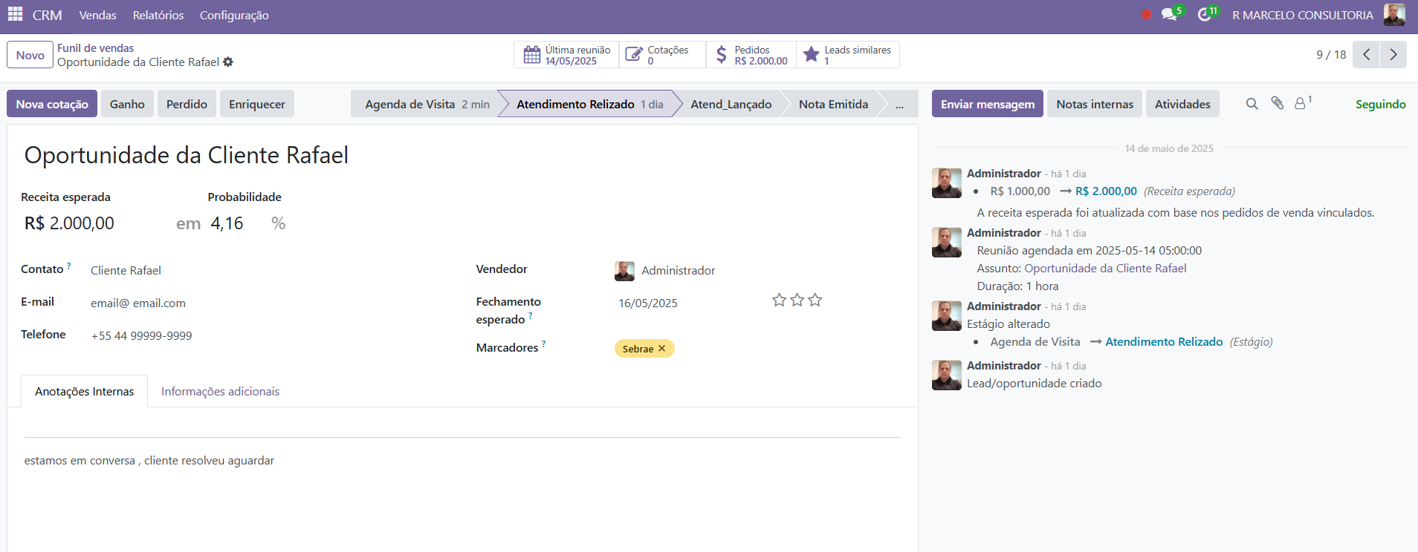
Task: Click the paperclip attachments icon
Action: pos(1278,104)
